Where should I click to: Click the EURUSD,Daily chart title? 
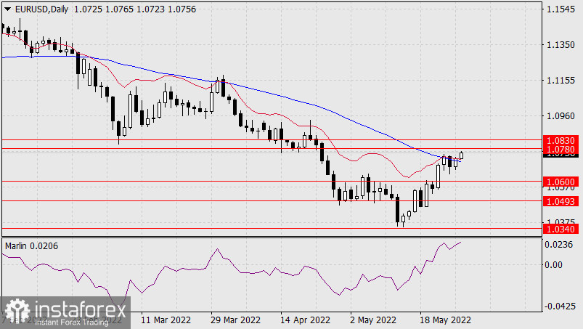(41, 9)
